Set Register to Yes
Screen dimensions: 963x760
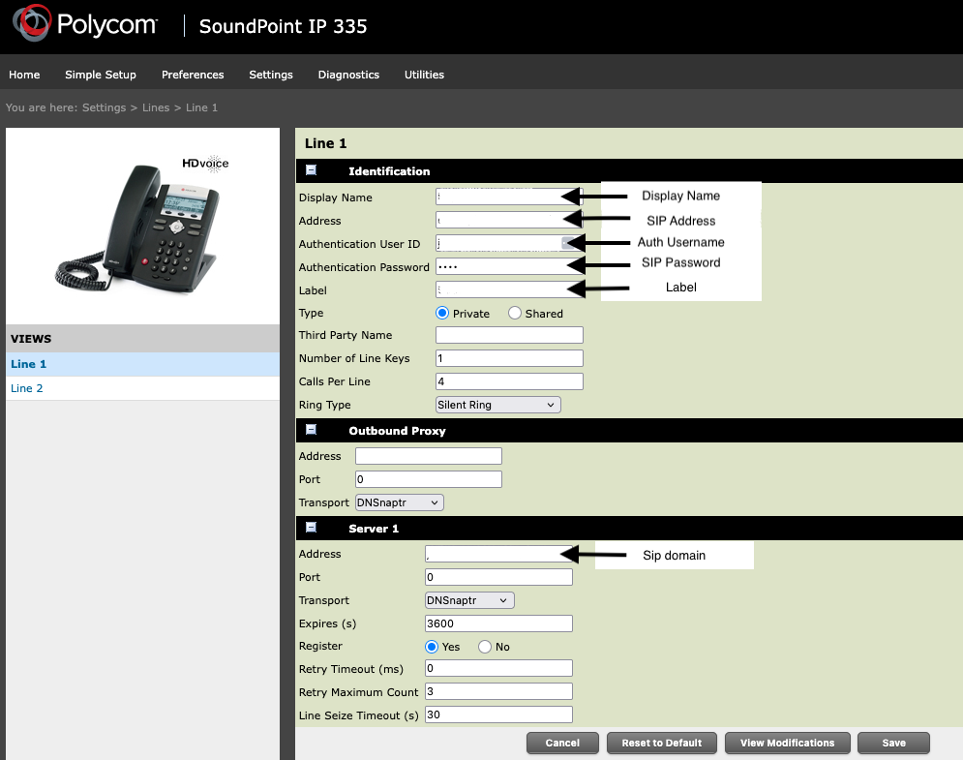(433, 647)
